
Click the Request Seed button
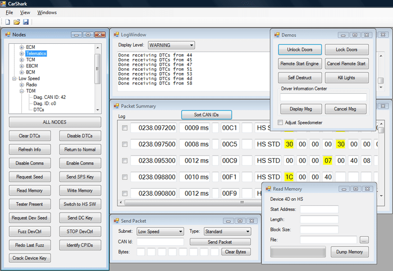pos(30,177)
